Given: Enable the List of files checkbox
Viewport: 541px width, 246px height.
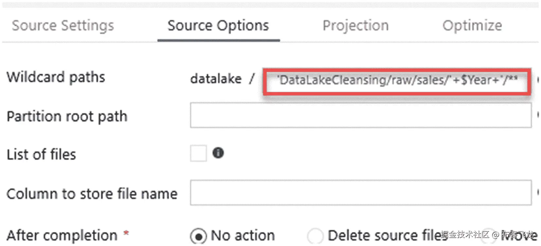Looking at the screenshot, I should [x=198, y=153].
